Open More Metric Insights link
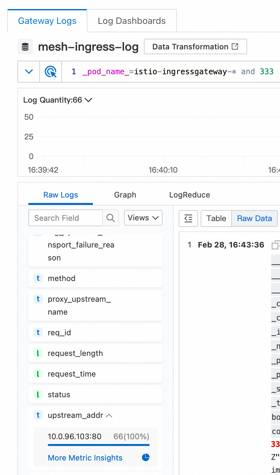Image resolution: width=280 pixels, height=475 pixels. [85, 458]
